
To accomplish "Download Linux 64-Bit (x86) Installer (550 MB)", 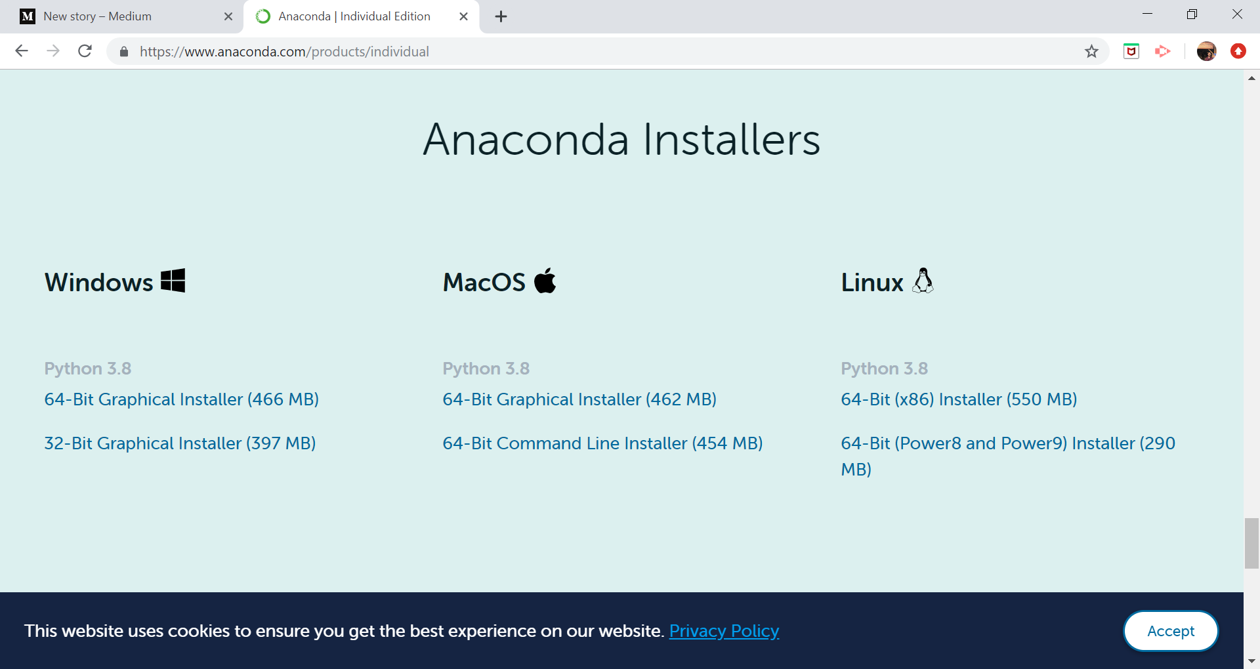I will (x=959, y=399).
